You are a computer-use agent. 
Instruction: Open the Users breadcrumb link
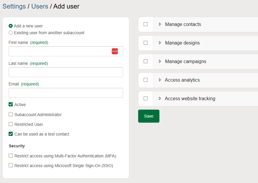pyautogui.click(x=40, y=6)
